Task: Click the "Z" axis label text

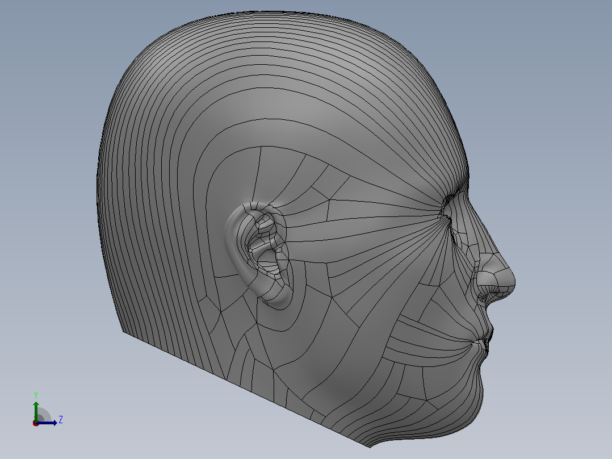Action: (61, 420)
